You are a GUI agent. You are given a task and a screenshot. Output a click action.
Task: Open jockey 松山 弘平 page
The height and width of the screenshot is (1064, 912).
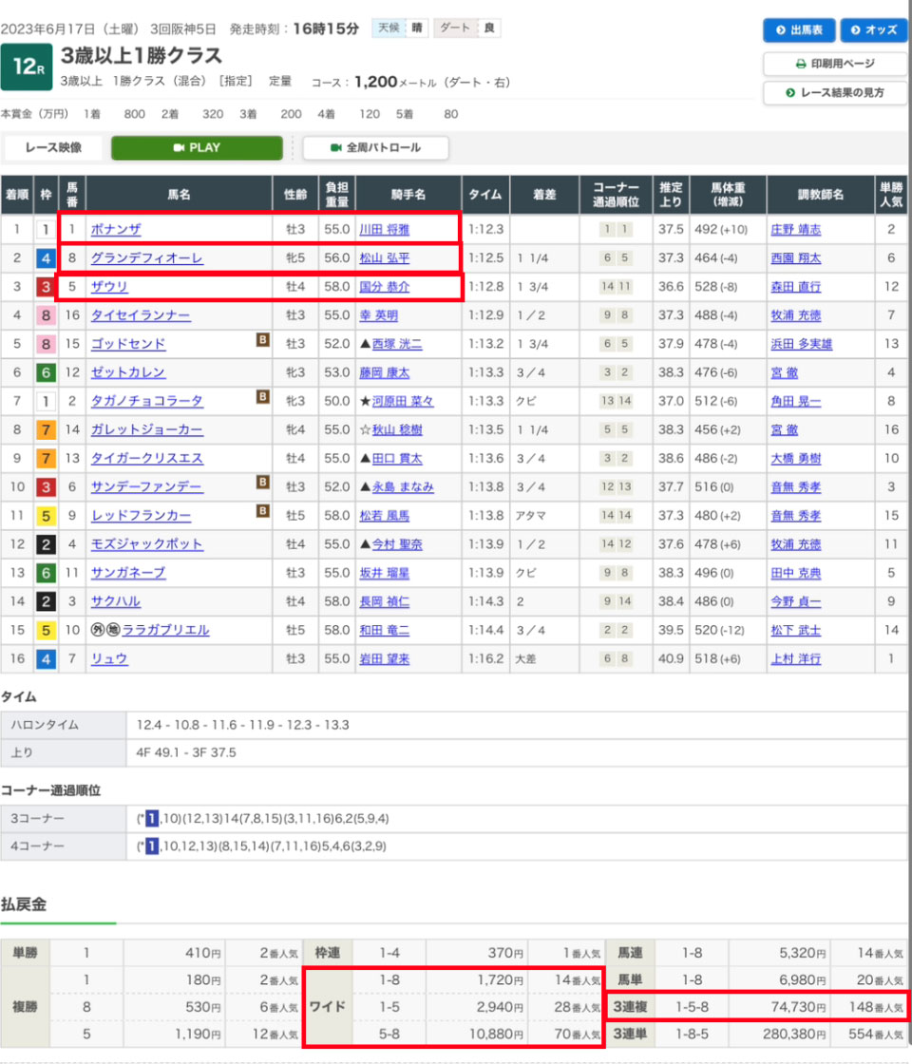[385, 258]
